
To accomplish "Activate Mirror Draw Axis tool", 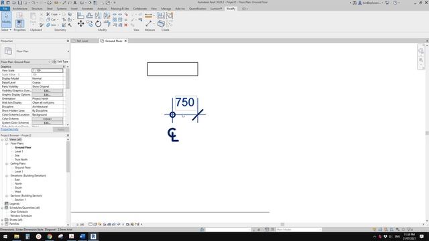I will (x=107, y=15).
